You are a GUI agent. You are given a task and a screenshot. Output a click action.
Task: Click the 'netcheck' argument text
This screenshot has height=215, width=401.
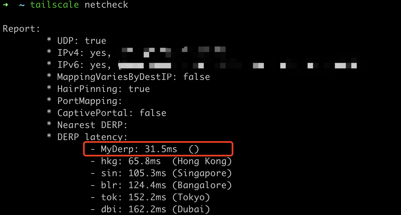coord(106,5)
